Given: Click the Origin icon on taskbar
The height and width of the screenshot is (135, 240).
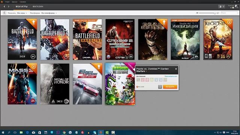Looking at the screenshot, I should pos(101,132).
